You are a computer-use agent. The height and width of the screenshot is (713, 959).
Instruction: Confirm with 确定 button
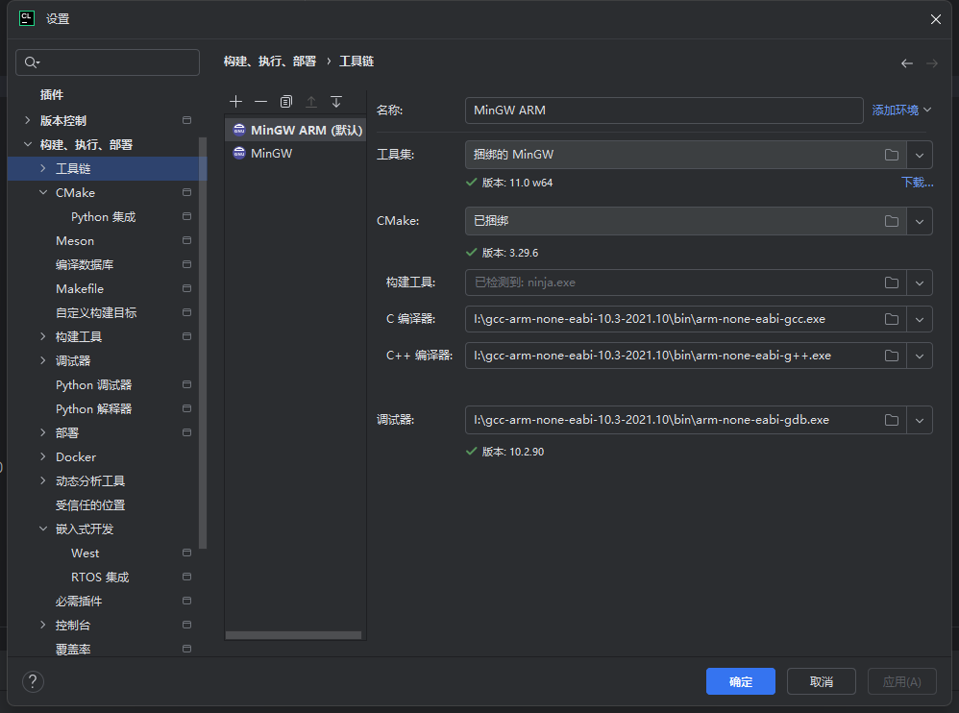pyautogui.click(x=741, y=681)
